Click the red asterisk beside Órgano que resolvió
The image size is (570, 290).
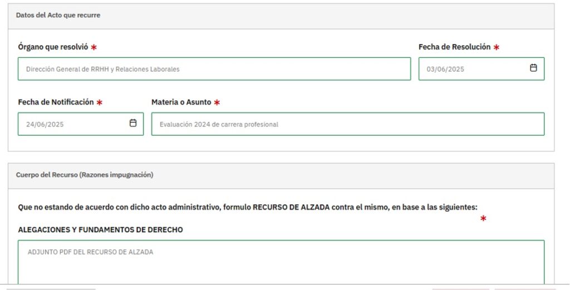[94, 47]
